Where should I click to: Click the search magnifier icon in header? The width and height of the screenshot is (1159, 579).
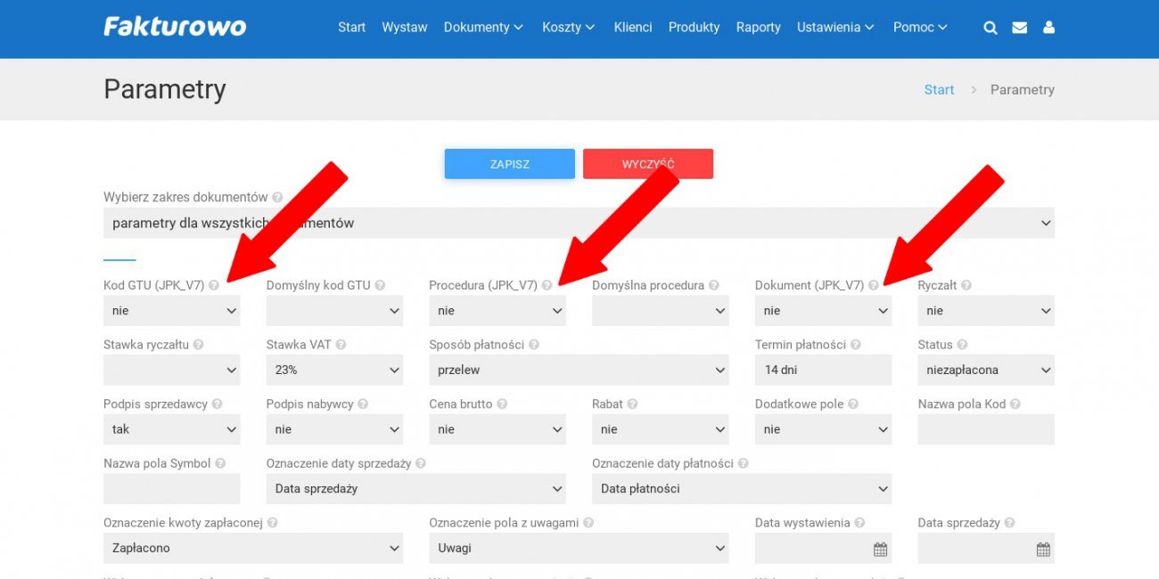pos(990,28)
